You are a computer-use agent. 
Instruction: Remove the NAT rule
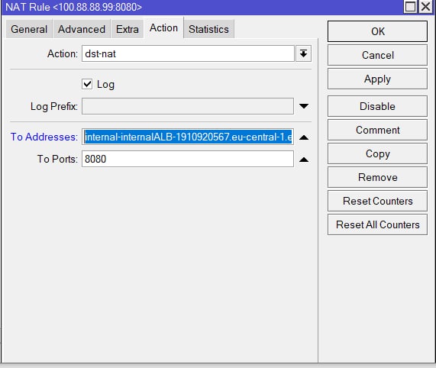tap(377, 177)
